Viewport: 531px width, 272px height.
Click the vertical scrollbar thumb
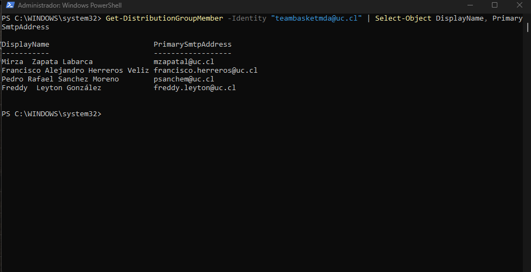[528, 24]
